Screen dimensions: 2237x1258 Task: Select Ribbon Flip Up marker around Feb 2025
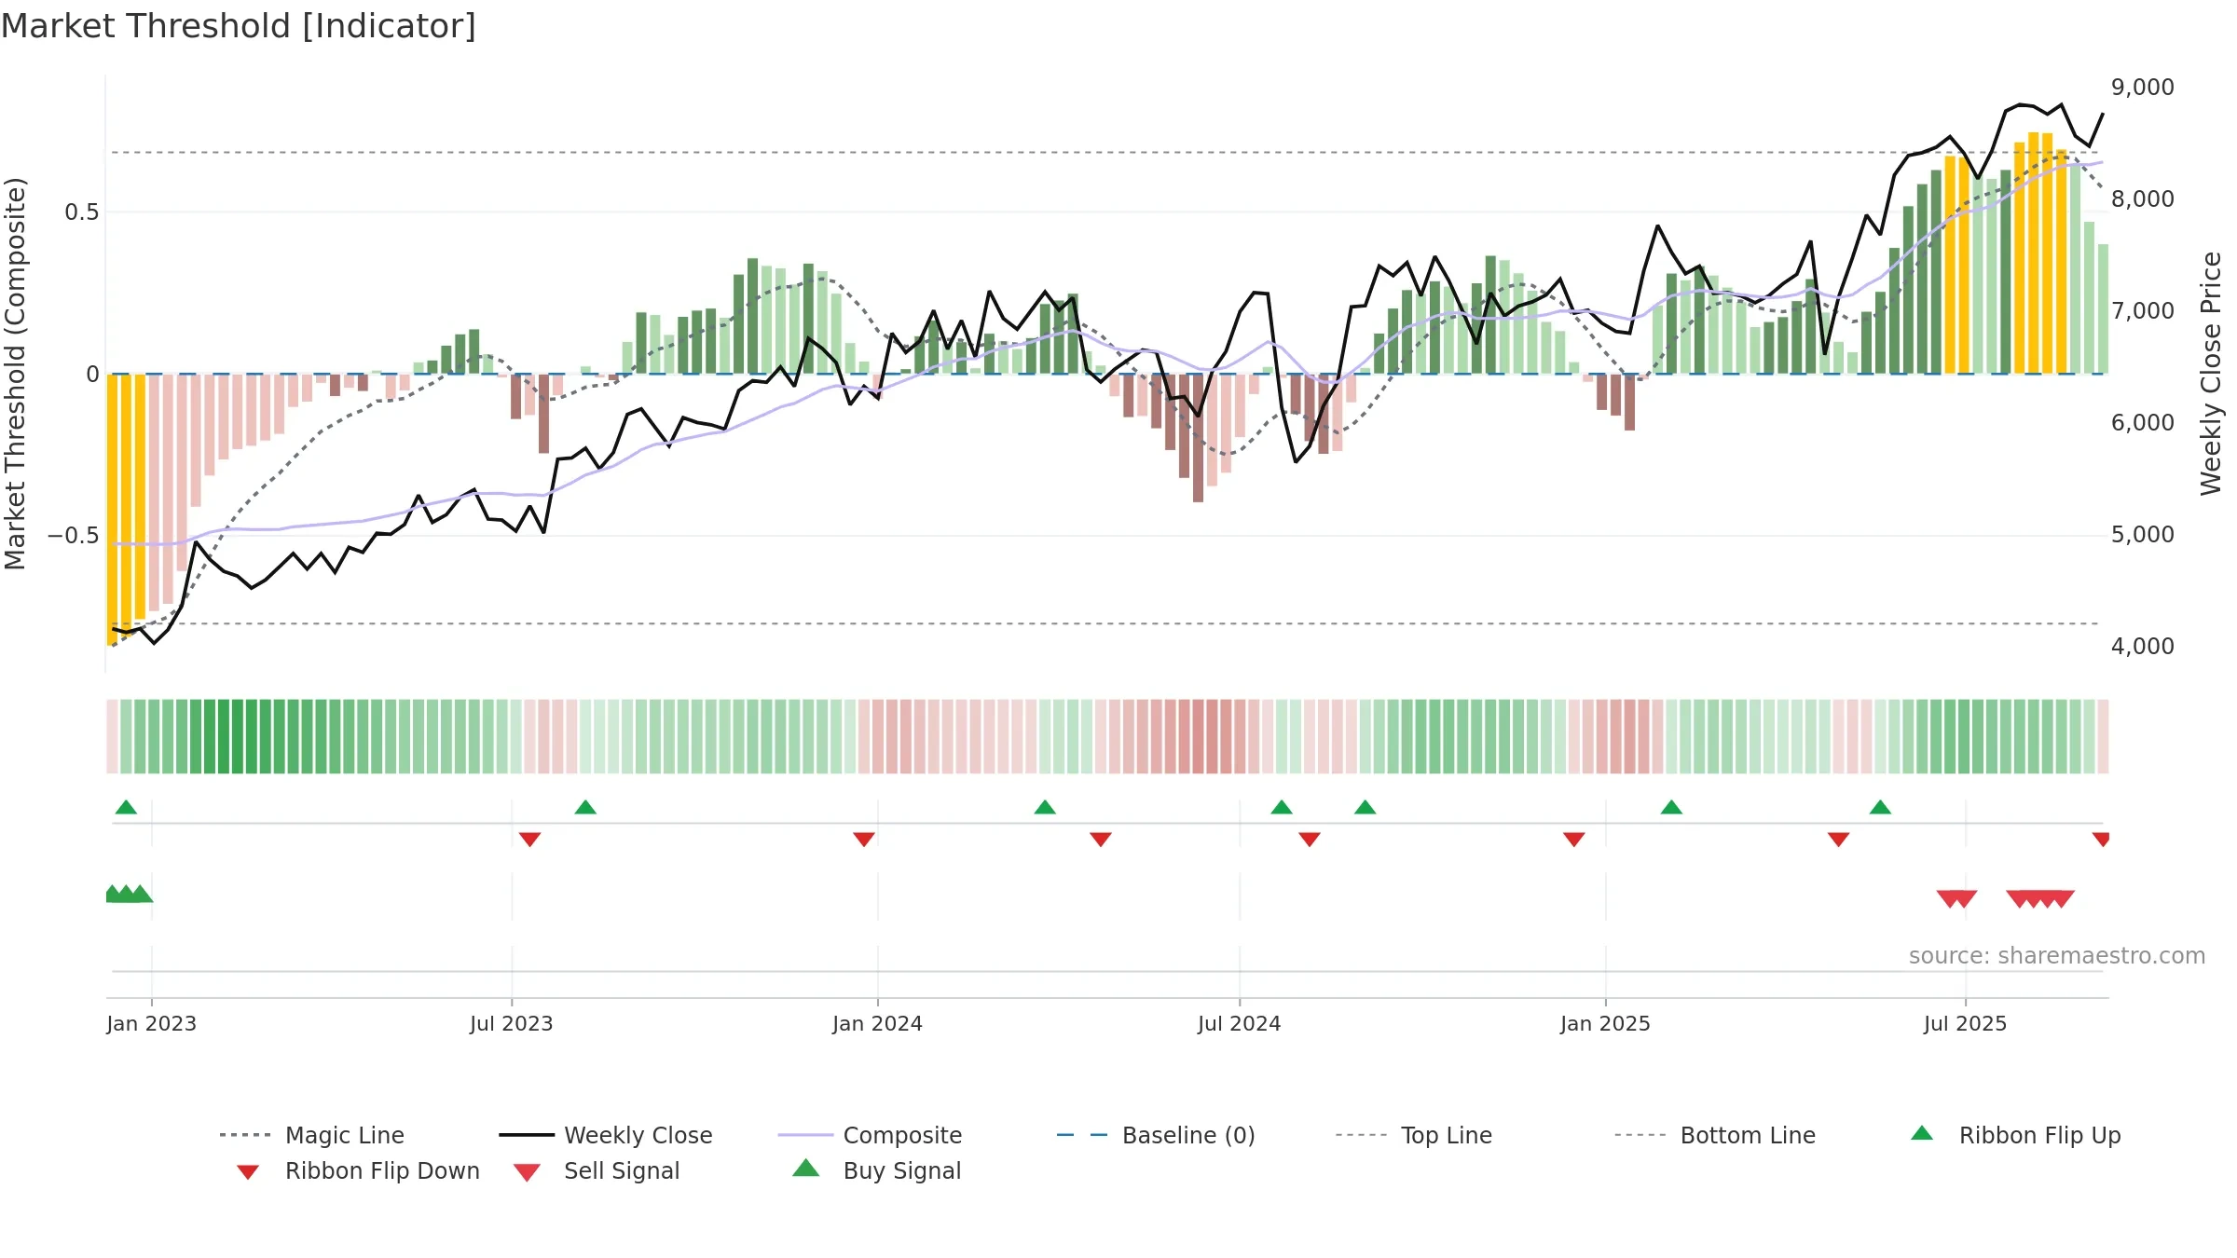(x=1671, y=807)
